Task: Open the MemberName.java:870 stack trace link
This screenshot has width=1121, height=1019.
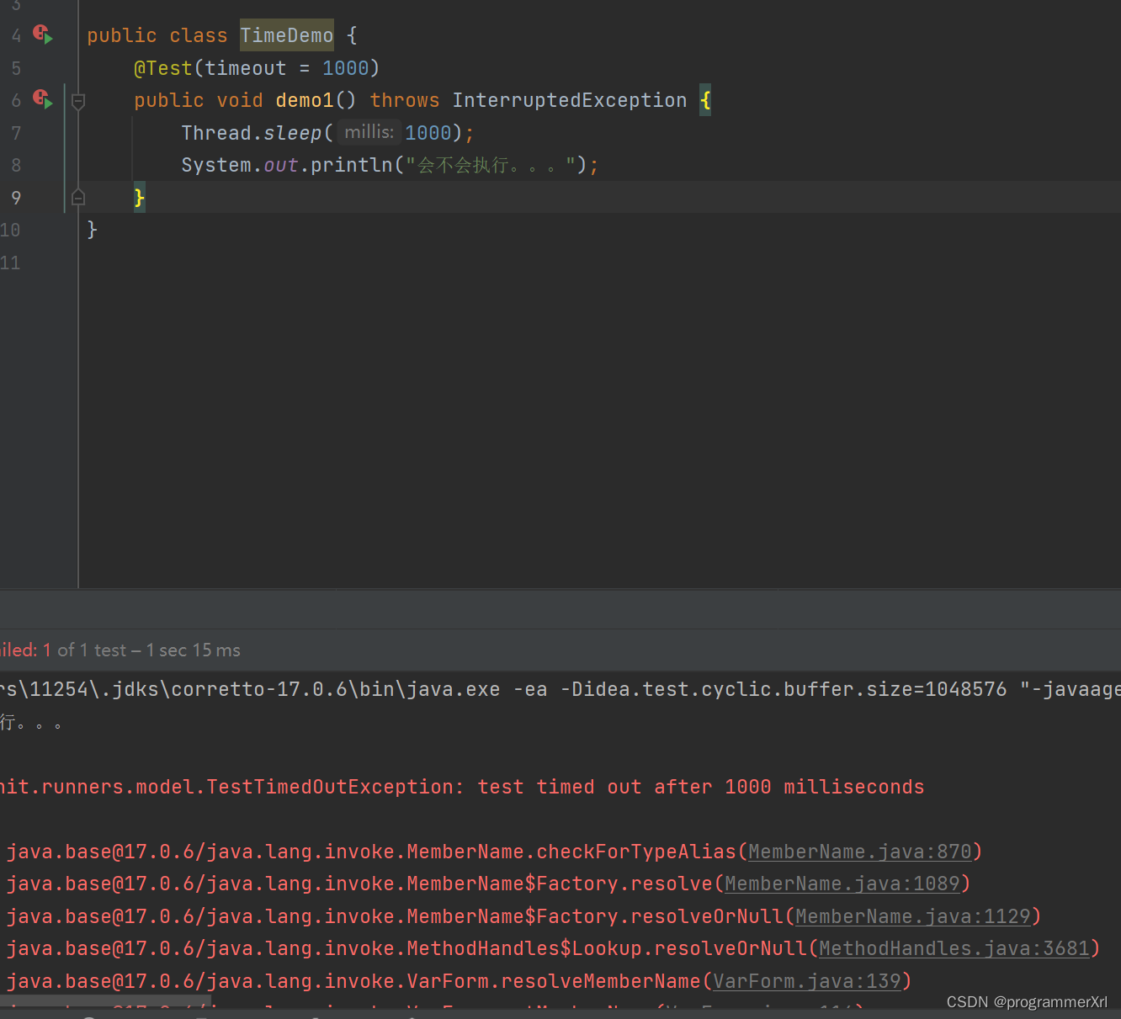Action: coord(860,852)
